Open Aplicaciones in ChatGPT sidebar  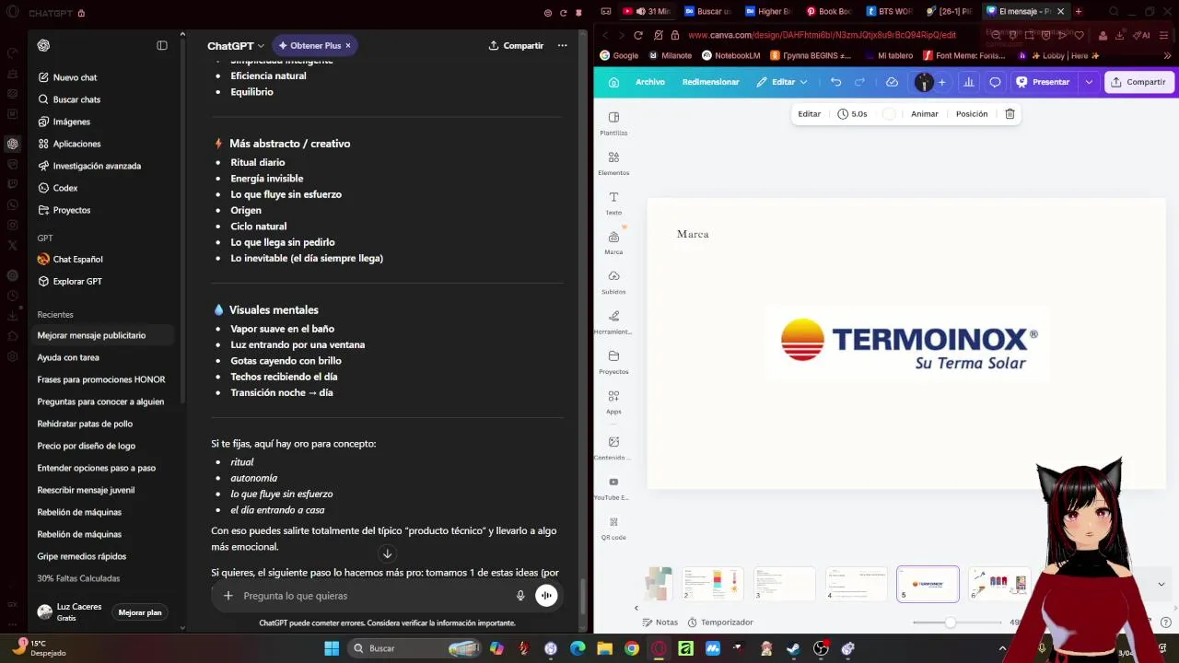point(76,144)
